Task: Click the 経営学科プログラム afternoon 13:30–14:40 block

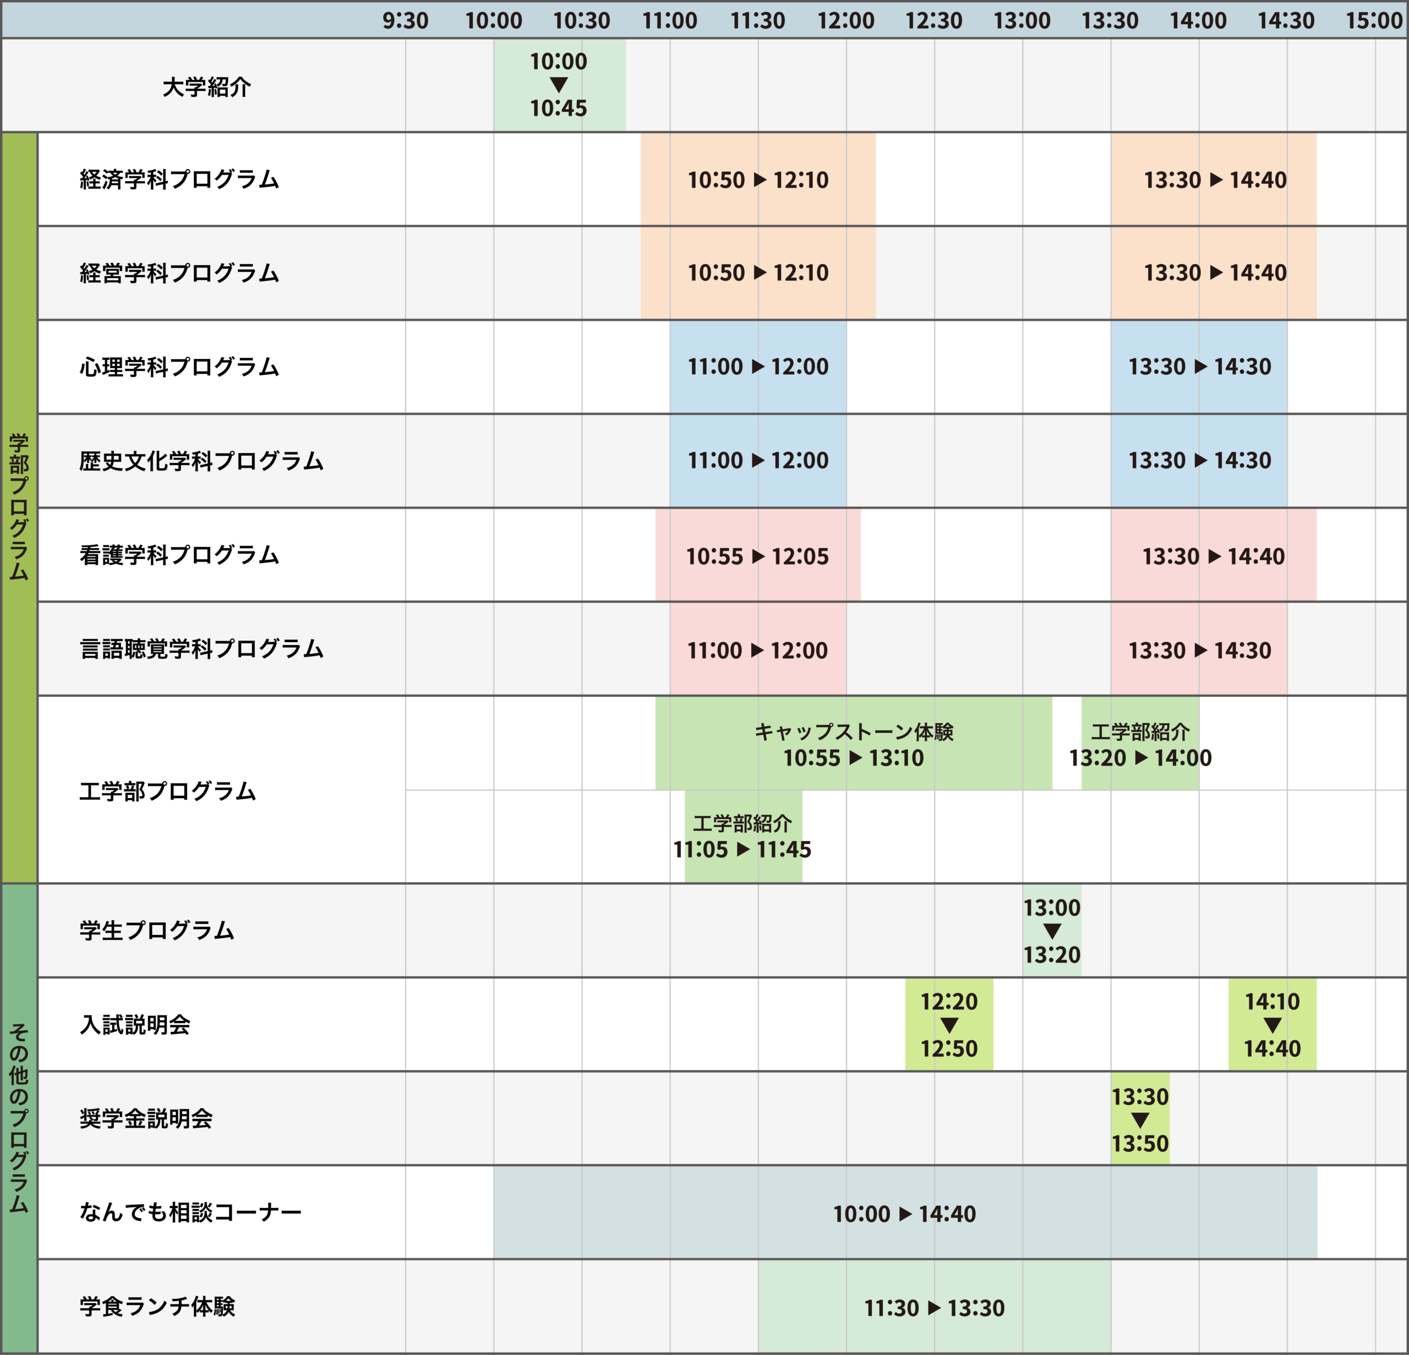Action: pos(1214,273)
